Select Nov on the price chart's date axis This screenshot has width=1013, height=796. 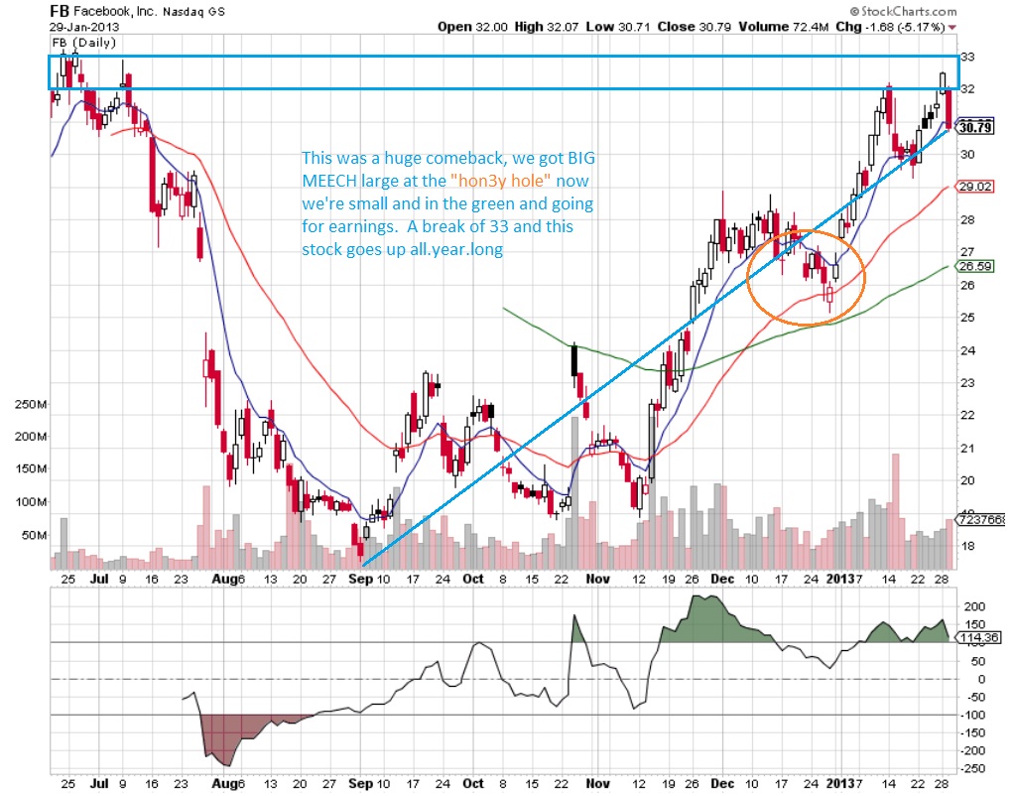[x=597, y=579]
